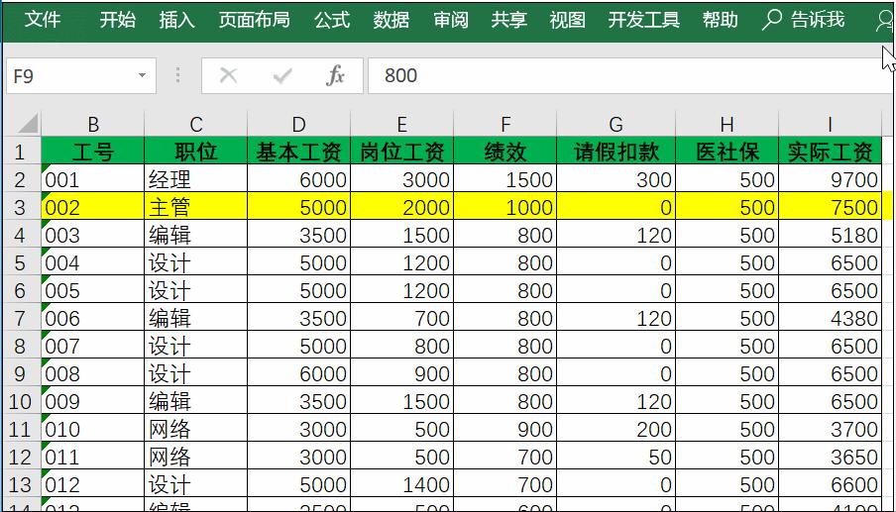Click the 请假扣款 header cell
Image resolution: width=896 pixels, height=512 pixels.
[x=616, y=152]
